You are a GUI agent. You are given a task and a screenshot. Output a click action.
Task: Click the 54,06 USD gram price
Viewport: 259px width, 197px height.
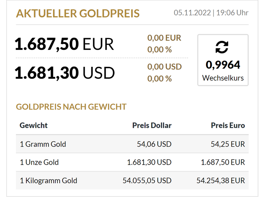(154, 144)
